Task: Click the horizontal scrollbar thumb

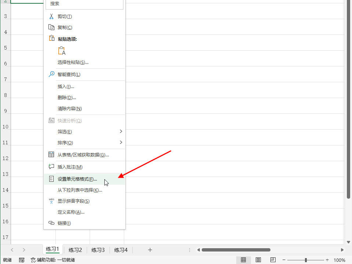Action: pos(236,250)
